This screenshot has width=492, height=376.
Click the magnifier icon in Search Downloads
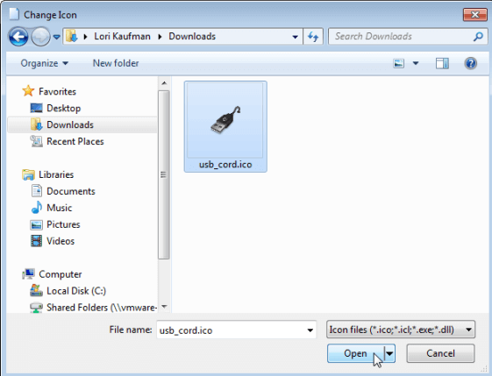478,37
